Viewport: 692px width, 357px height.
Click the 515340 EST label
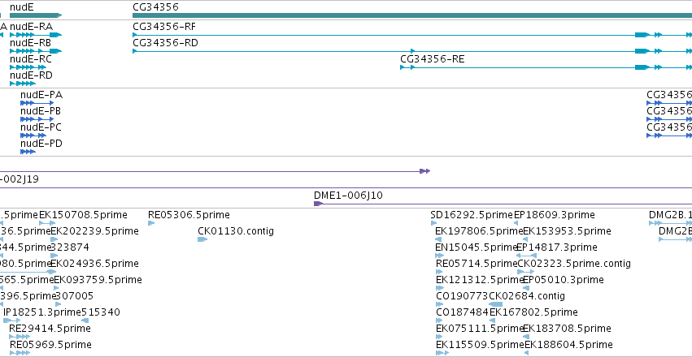point(101,312)
